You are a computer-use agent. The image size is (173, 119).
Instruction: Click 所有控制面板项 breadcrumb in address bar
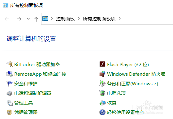(99, 19)
